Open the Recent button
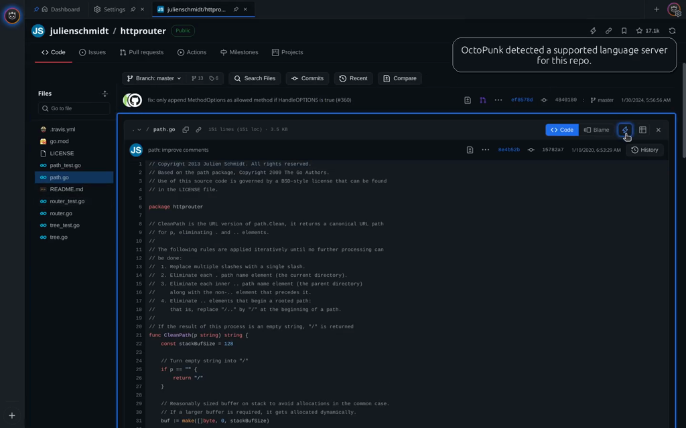This screenshot has height=428, width=686. tap(353, 78)
